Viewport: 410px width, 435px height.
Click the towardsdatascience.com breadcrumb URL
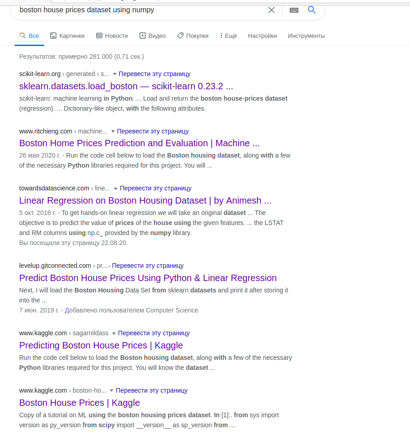[x=65, y=188]
